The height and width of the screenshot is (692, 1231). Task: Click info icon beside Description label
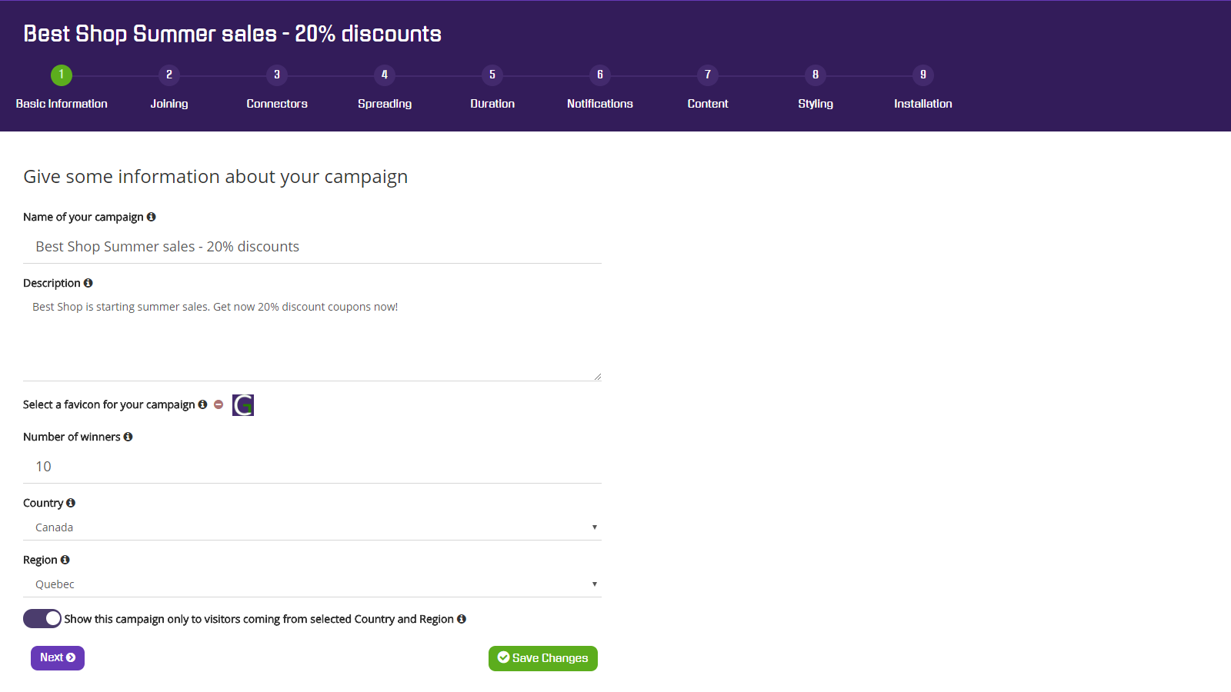(88, 283)
